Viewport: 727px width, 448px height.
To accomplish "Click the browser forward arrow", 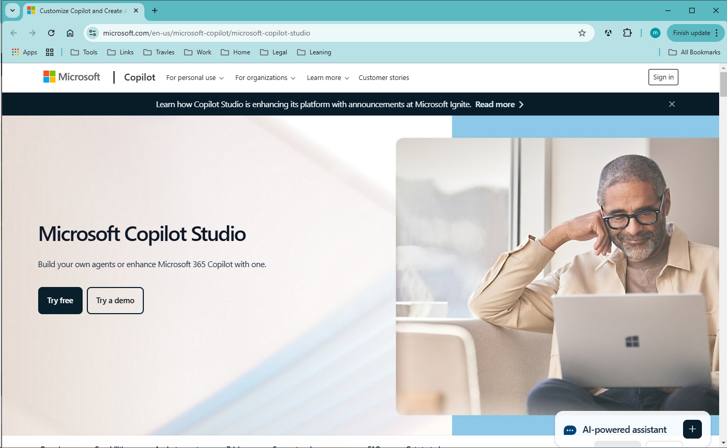I will 32,33.
